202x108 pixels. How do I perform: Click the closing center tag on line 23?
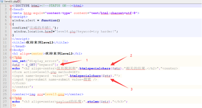[21, 87]
